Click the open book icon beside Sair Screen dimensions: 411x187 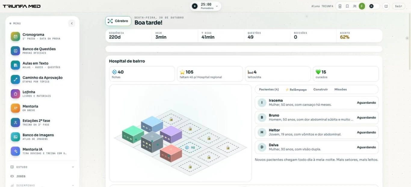click(x=386, y=6)
